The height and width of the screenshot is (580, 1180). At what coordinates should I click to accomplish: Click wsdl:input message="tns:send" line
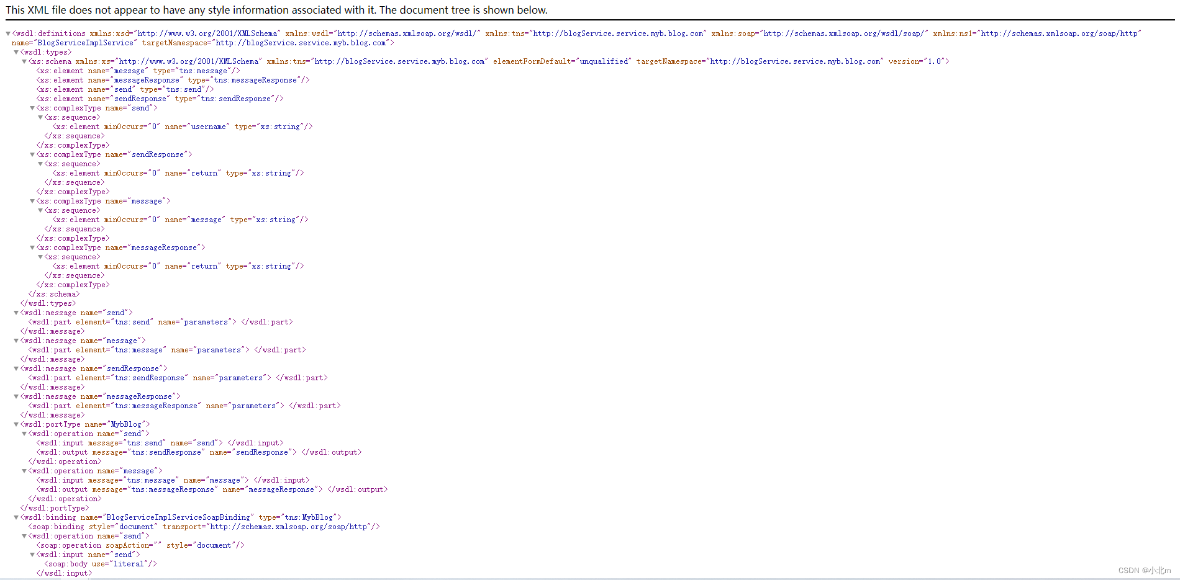(x=160, y=443)
